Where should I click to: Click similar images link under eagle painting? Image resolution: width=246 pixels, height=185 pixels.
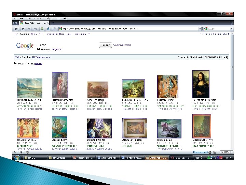click(64, 149)
